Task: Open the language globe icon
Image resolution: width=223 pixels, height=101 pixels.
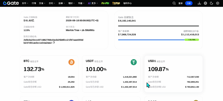Action: [205, 3]
